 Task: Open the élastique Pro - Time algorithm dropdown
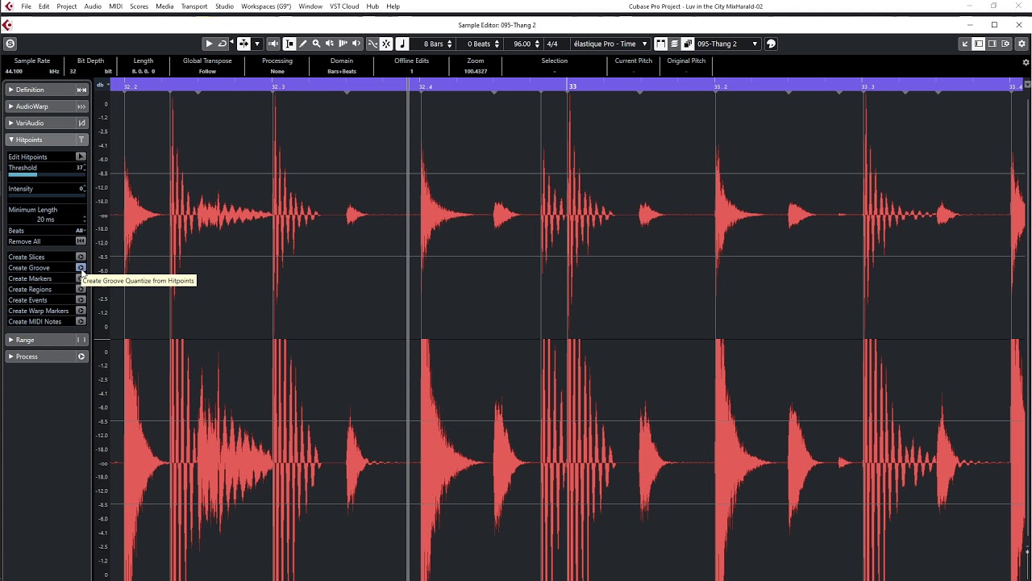pyautogui.click(x=610, y=44)
